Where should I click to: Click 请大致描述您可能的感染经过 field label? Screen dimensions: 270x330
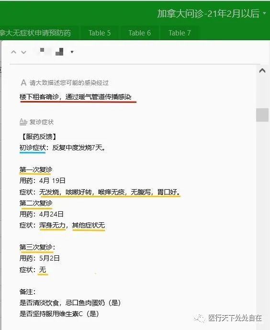coord(69,83)
